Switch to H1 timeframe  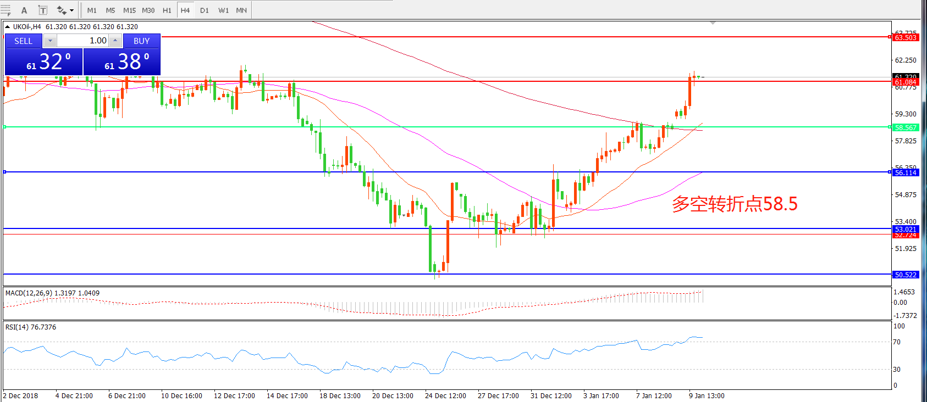pos(167,10)
